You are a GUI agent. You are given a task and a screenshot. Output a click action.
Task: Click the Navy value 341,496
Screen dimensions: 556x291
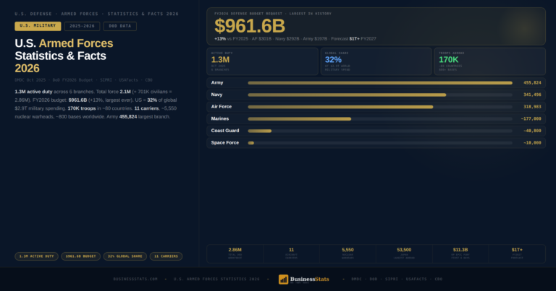[532, 95]
